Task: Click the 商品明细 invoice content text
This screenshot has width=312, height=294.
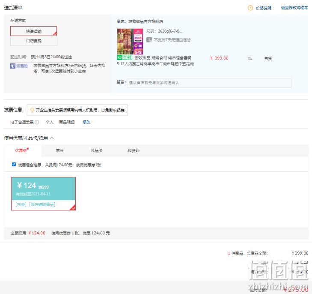Action: pos(67,122)
